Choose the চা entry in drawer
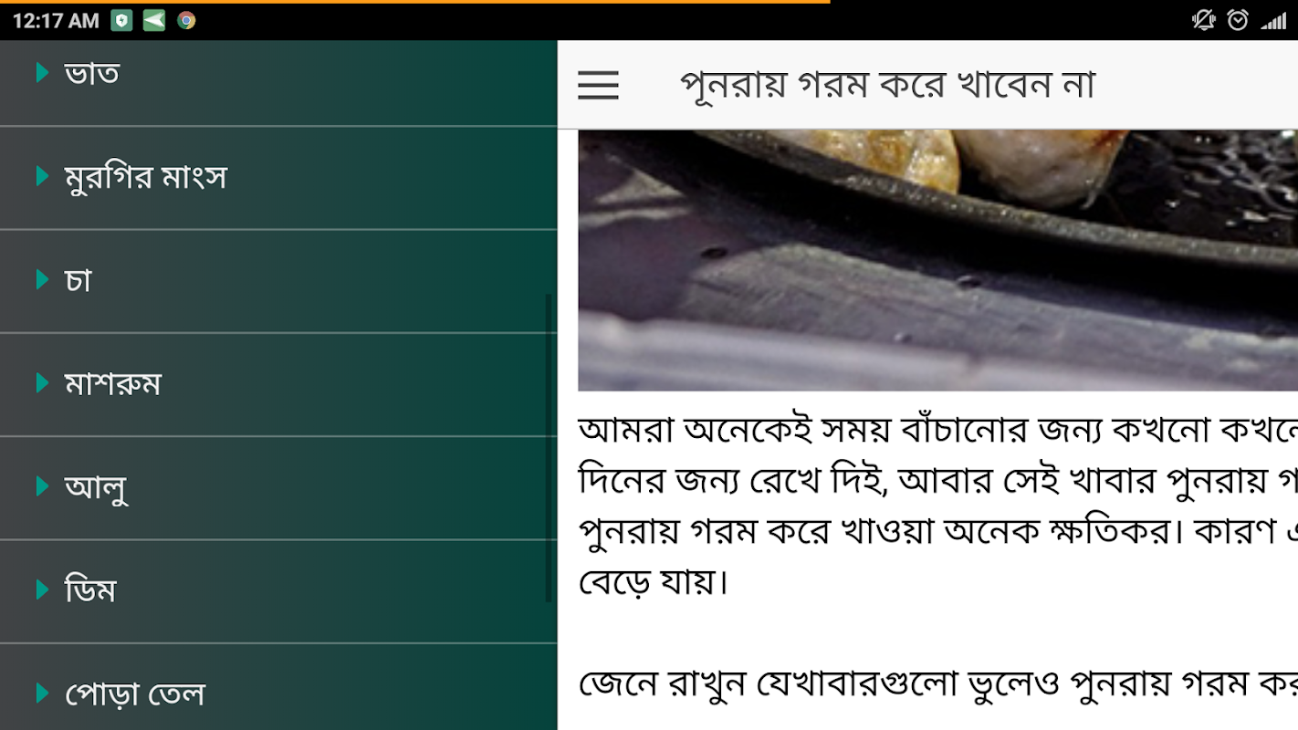 [278, 281]
